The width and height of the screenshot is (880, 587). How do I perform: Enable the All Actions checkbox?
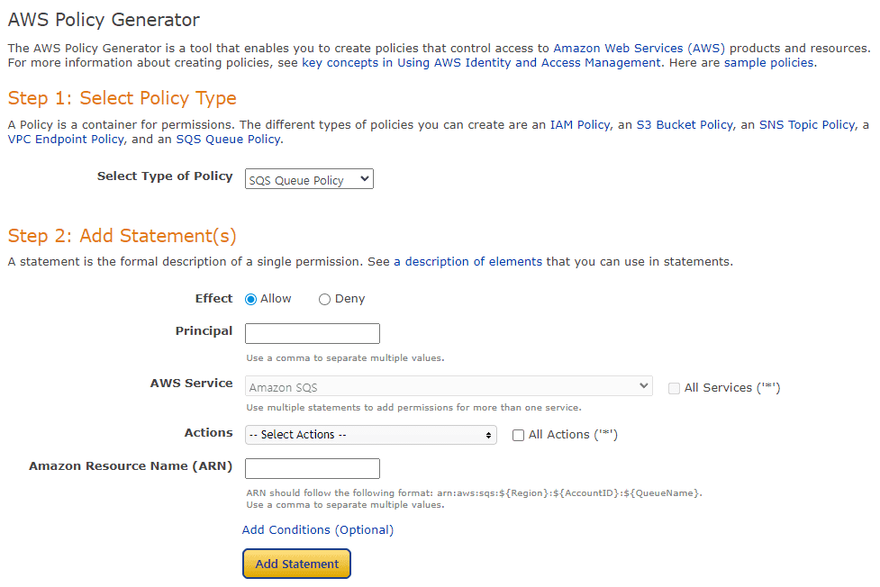[518, 435]
